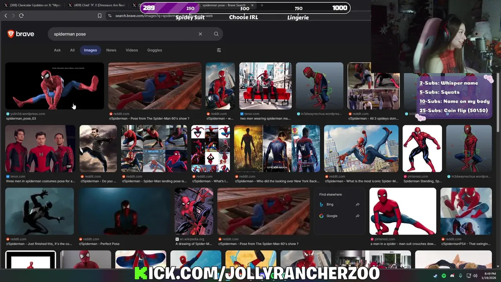Open SpidermanPS4 That swinging thumbnail
The width and height of the screenshot is (501, 282).
(466, 211)
